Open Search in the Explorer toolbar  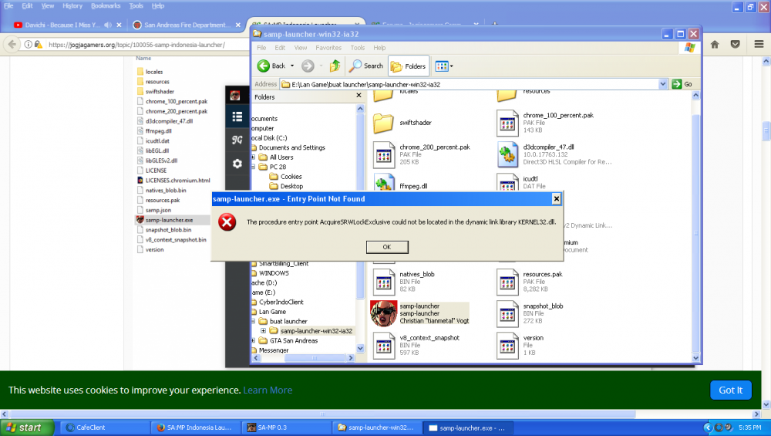[x=366, y=66]
